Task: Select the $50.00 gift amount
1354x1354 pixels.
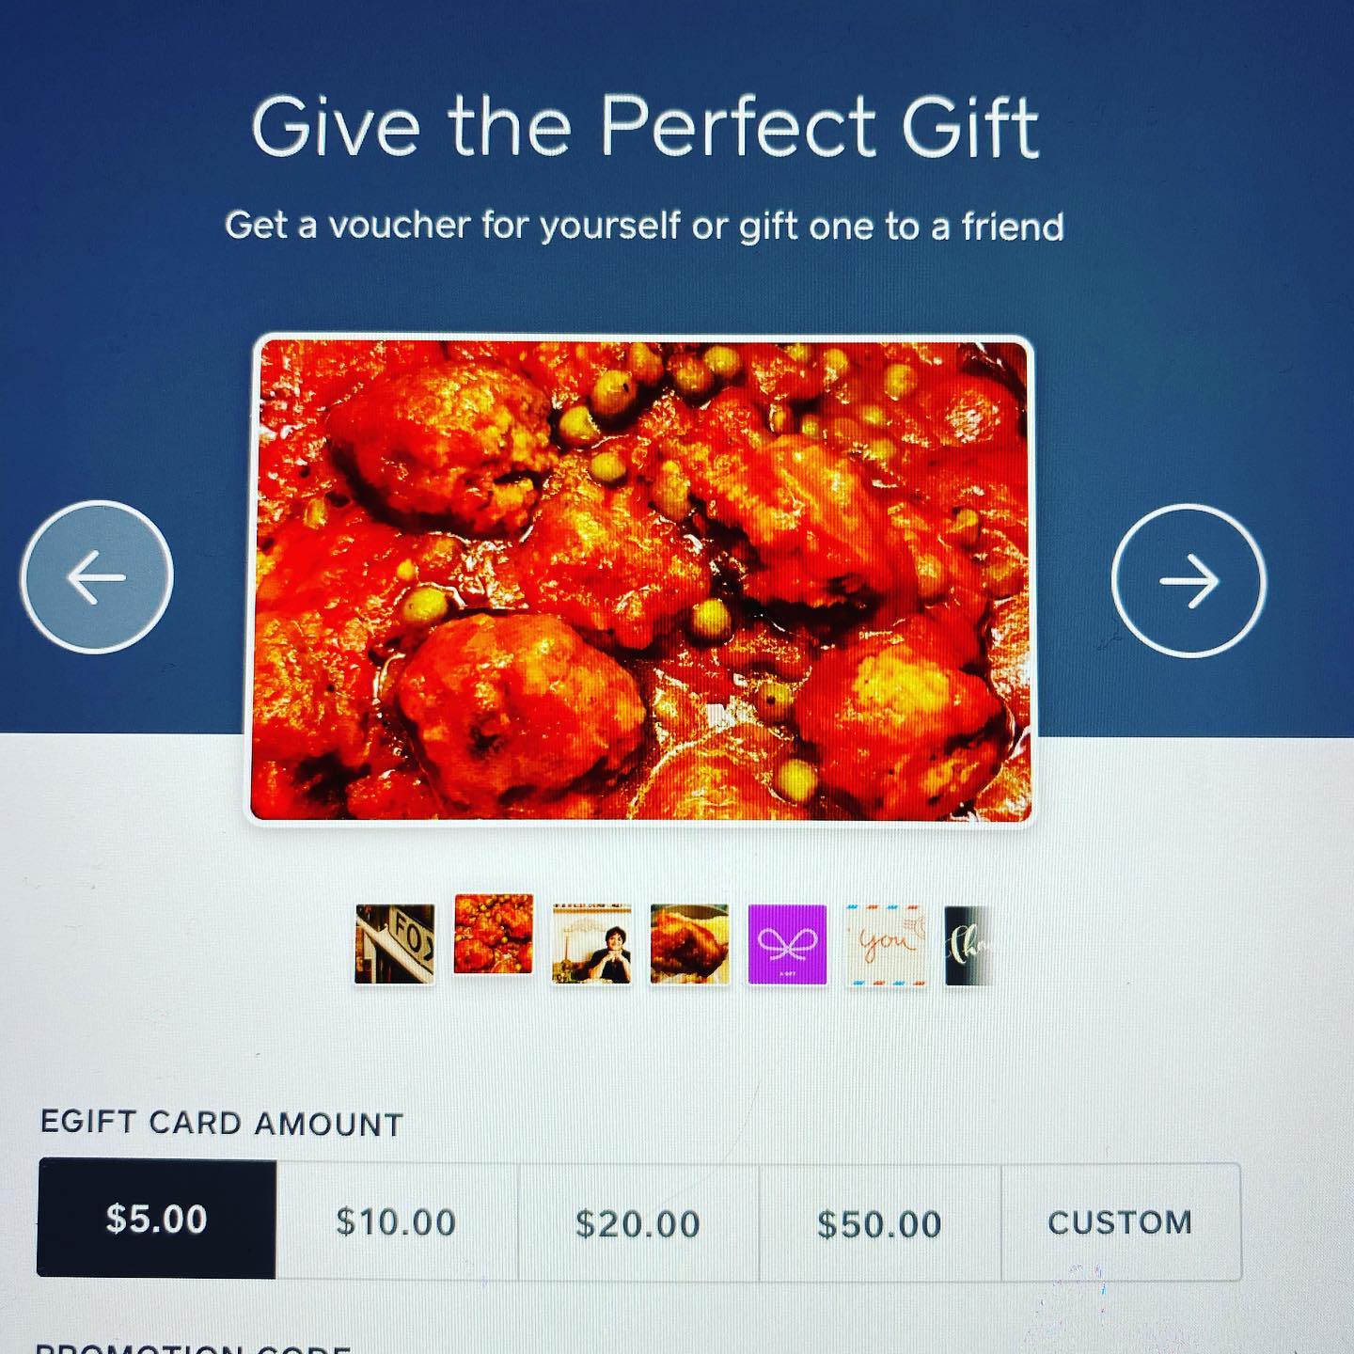Action: click(x=880, y=1223)
